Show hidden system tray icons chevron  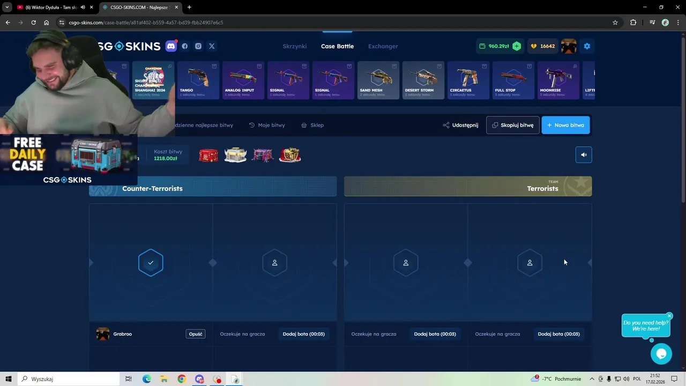tap(592, 379)
